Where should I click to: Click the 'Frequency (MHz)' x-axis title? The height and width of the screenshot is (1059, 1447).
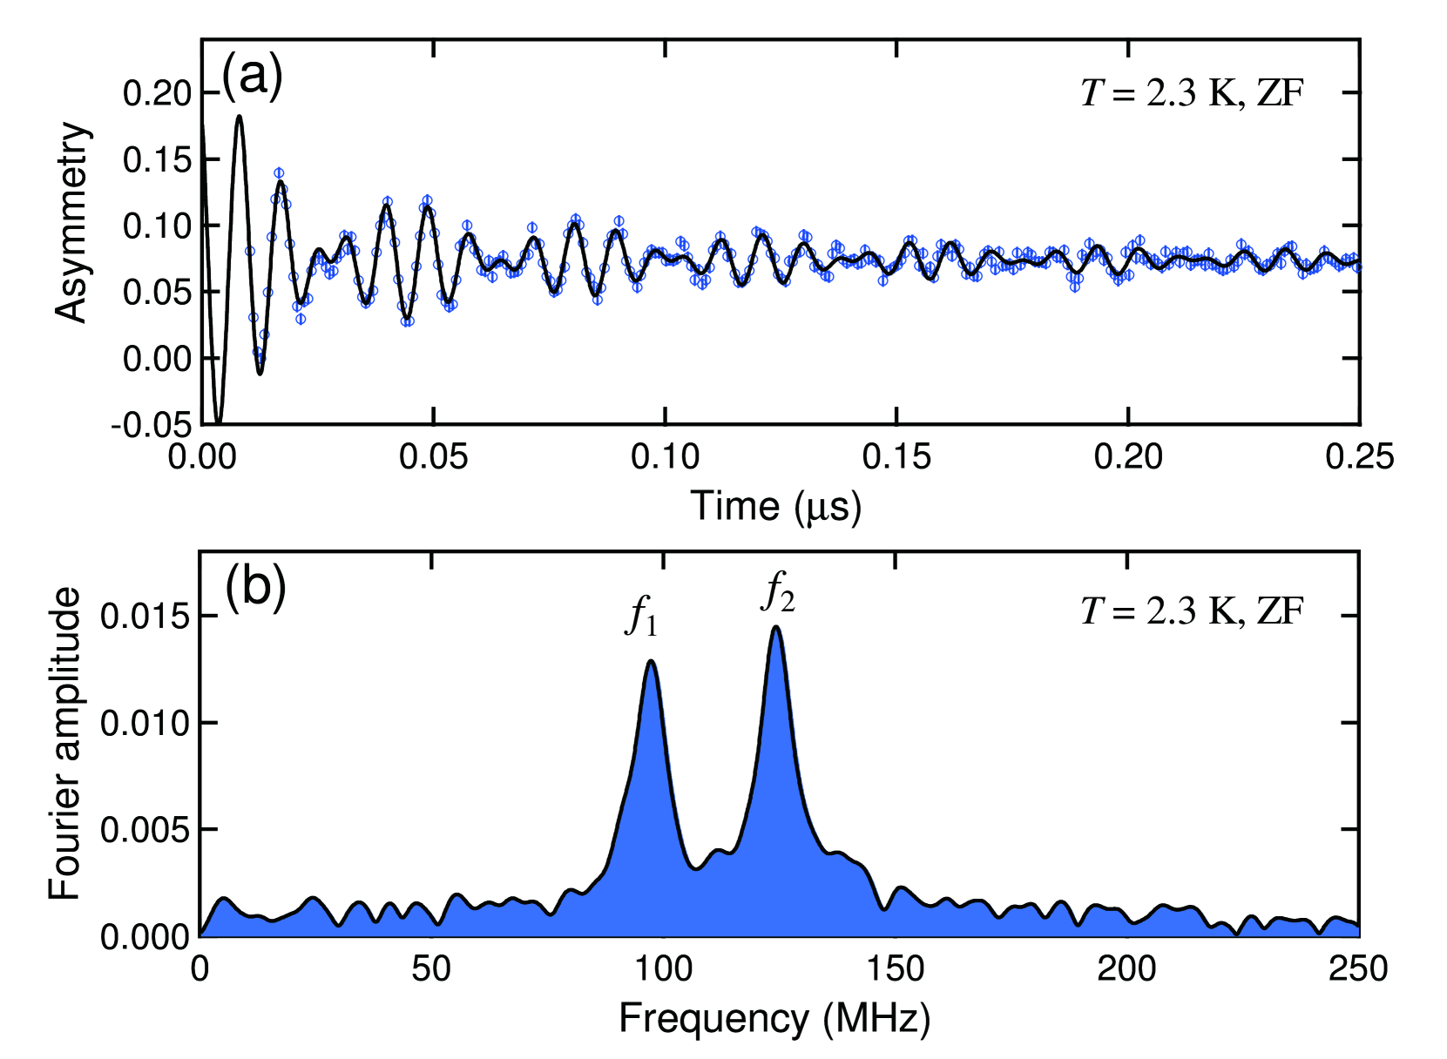coord(774,1018)
